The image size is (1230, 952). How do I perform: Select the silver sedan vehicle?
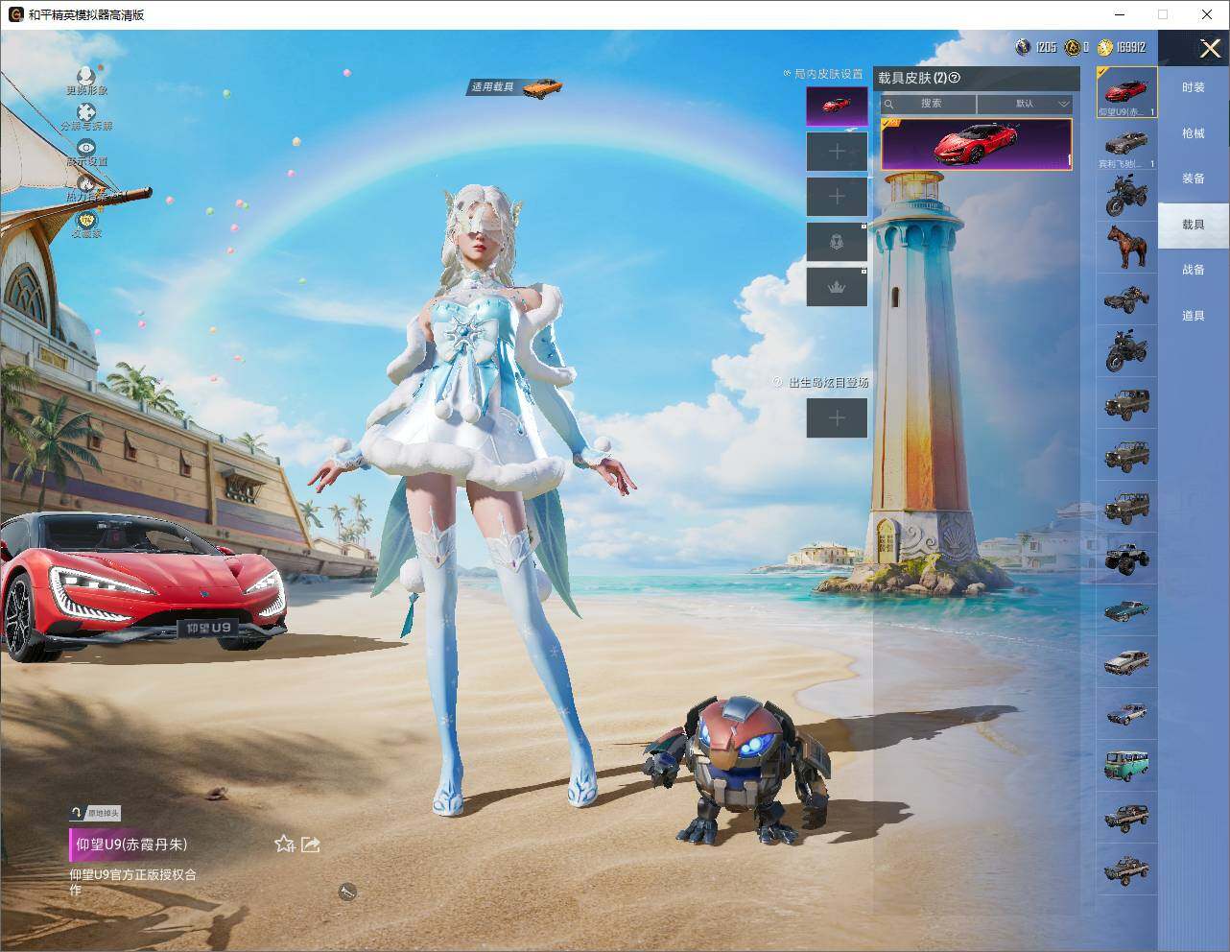coord(1127,662)
